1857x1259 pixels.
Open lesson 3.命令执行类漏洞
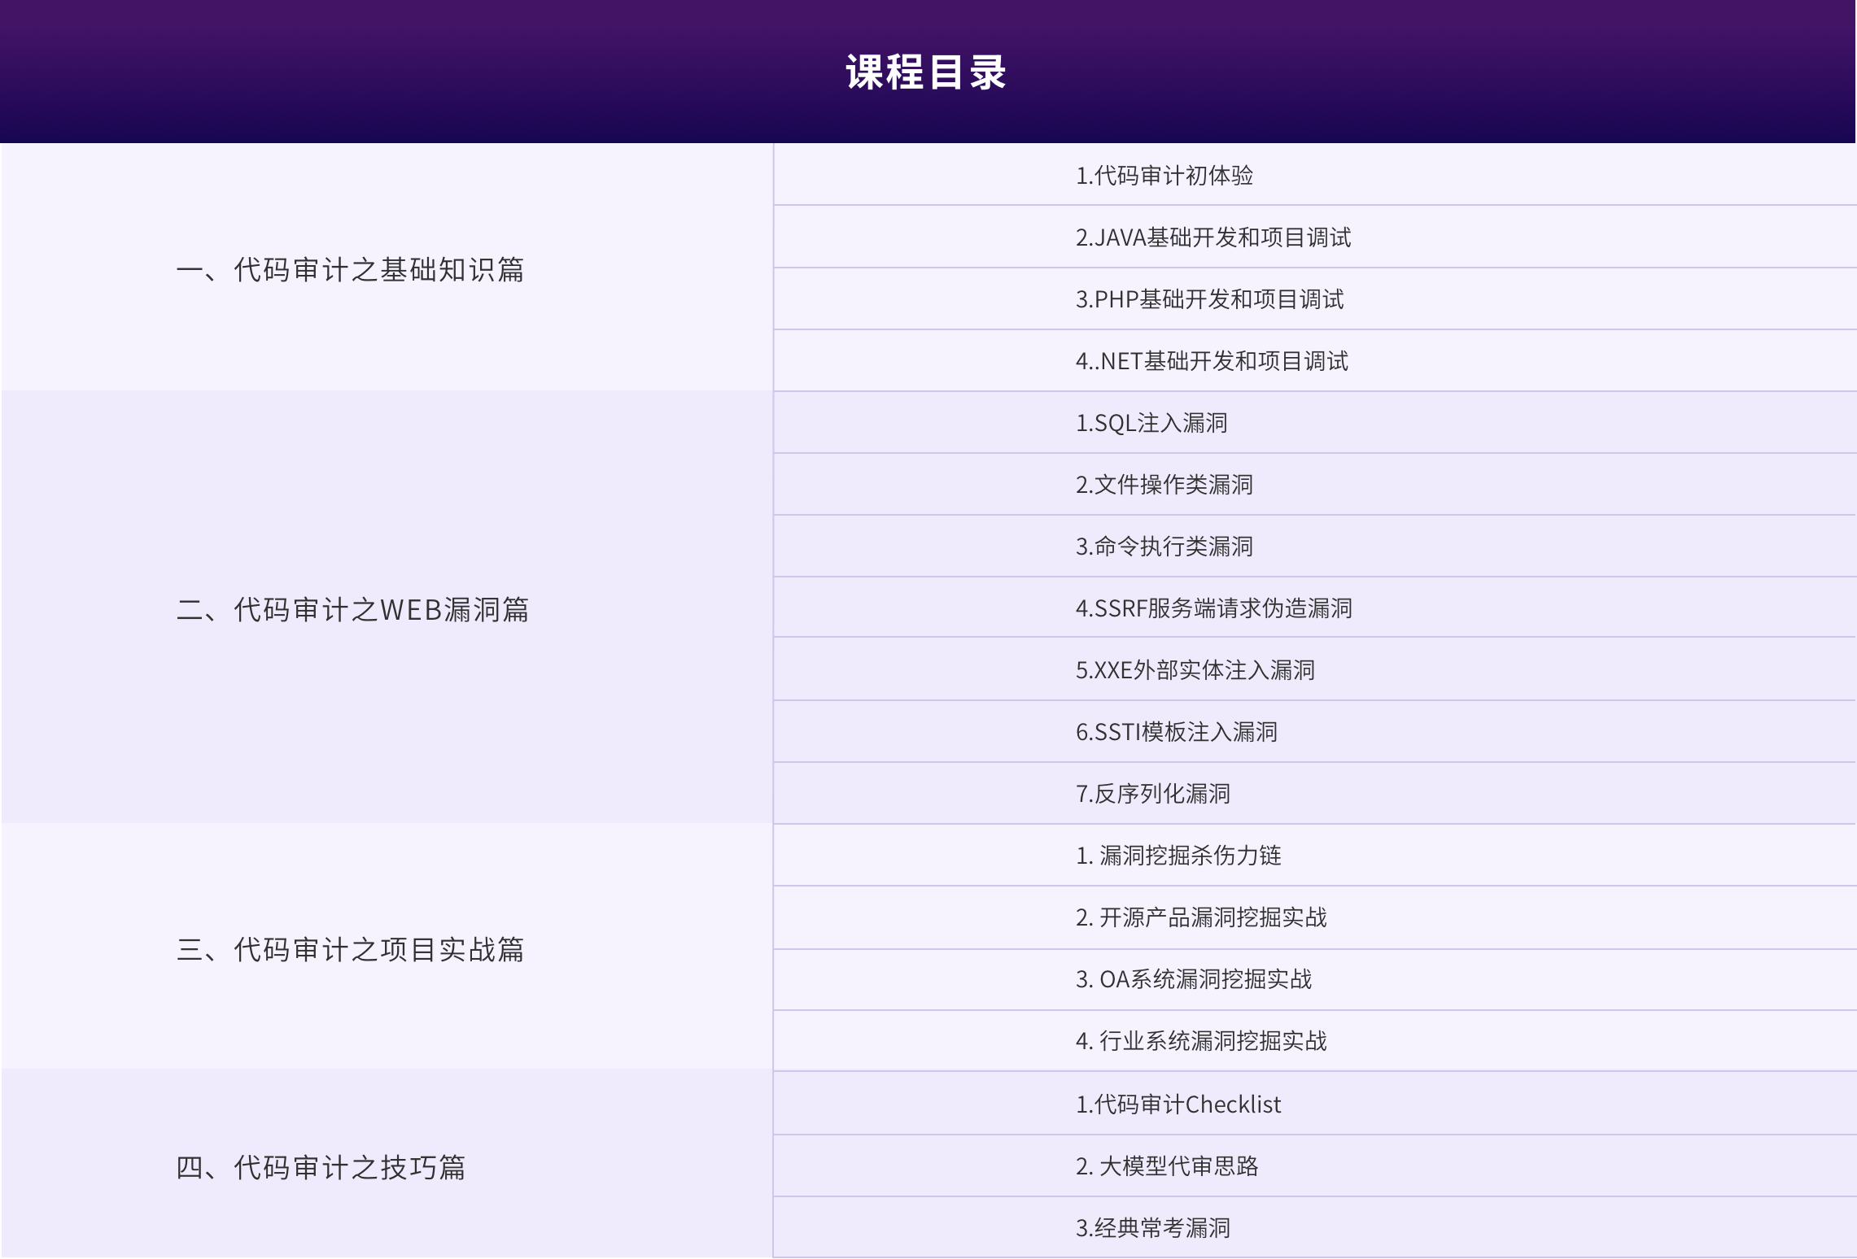point(1164,547)
